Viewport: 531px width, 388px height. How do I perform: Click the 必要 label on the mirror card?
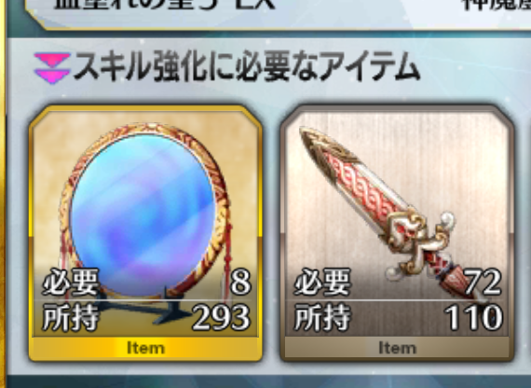(71, 282)
